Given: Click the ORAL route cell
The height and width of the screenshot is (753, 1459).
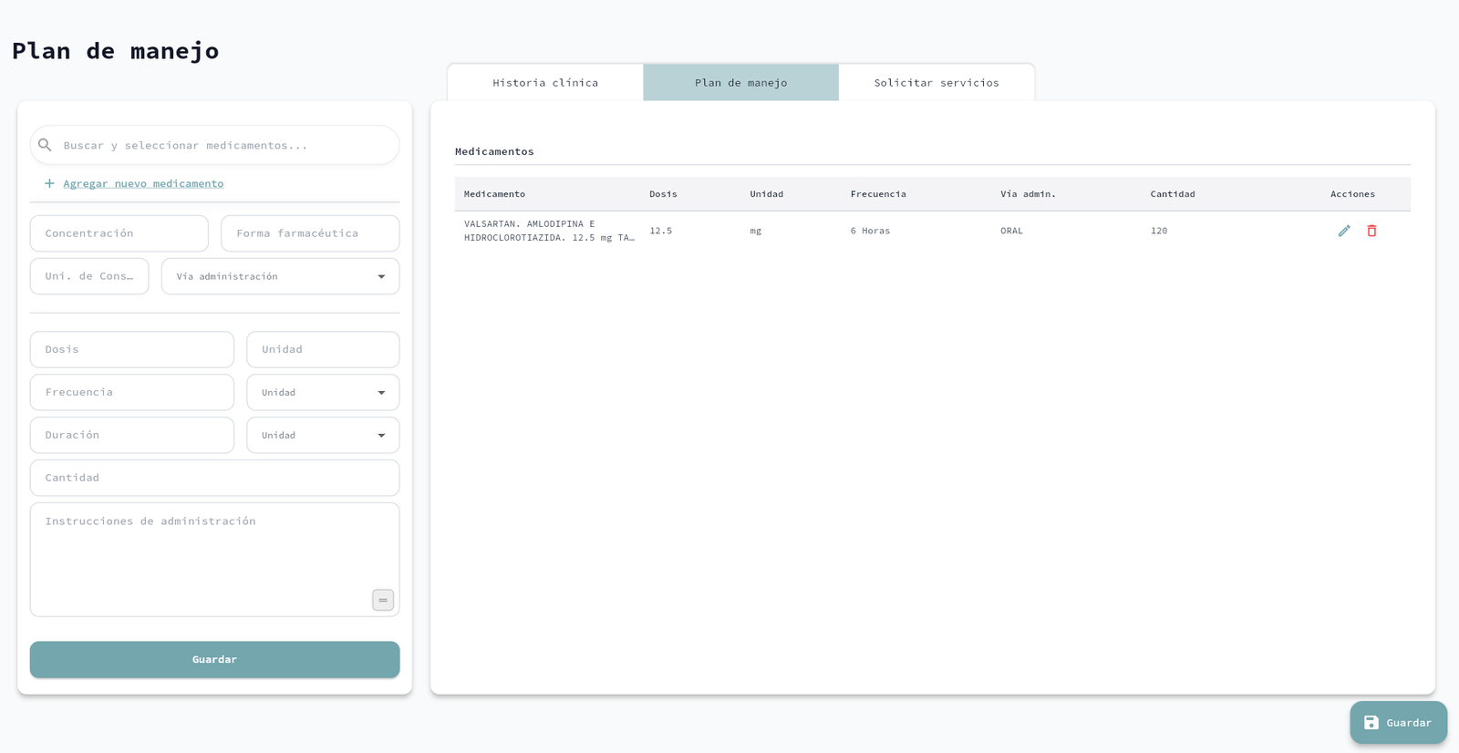Looking at the screenshot, I should point(1011,231).
